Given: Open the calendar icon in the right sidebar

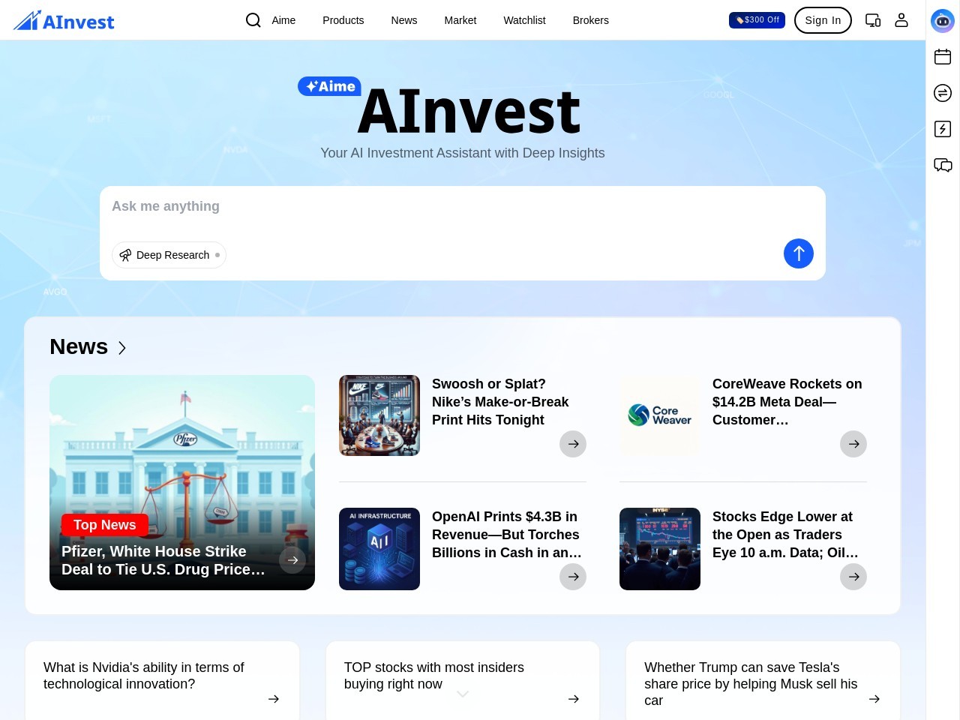Looking at the screenshot, I should coord(943,56).
